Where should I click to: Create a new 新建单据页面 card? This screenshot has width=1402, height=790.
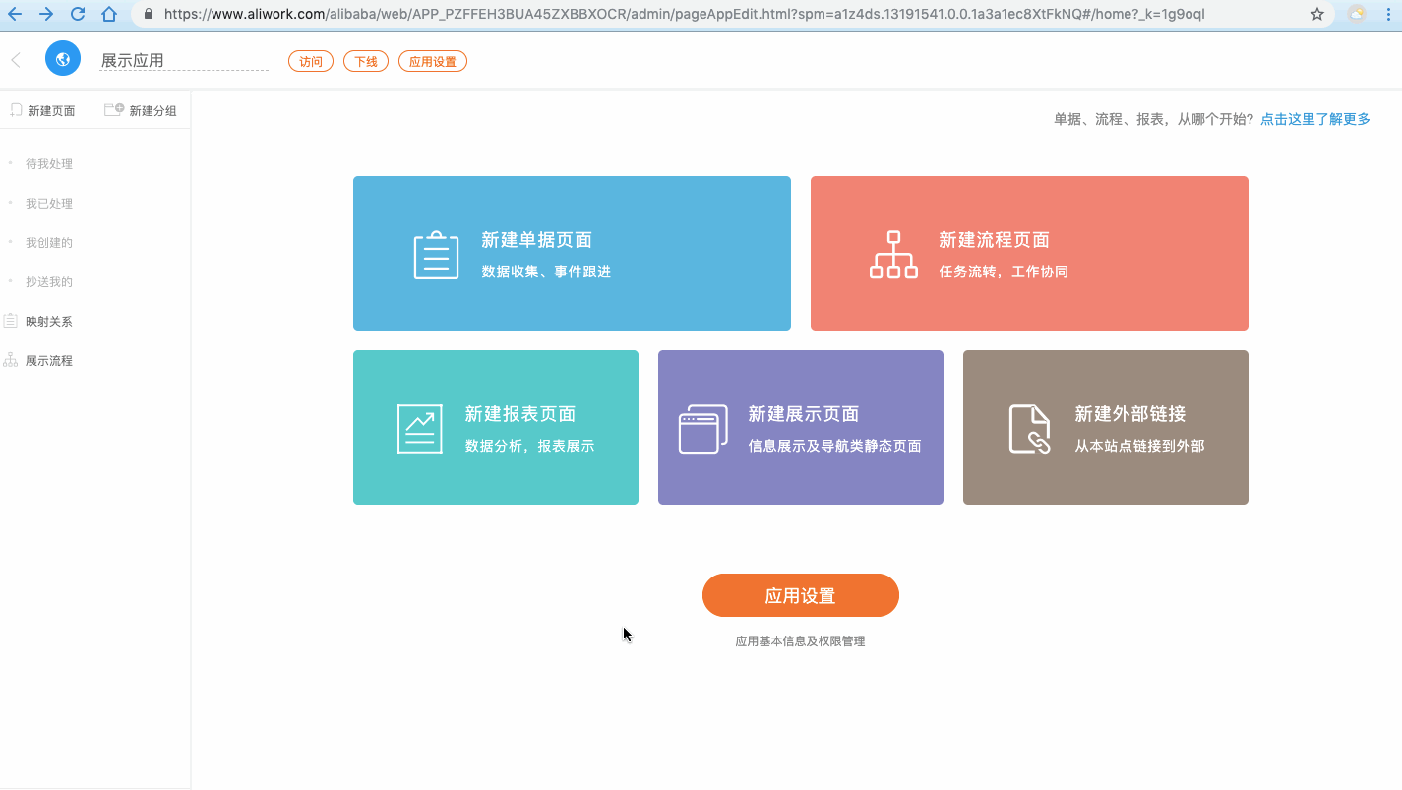point(572,253)
